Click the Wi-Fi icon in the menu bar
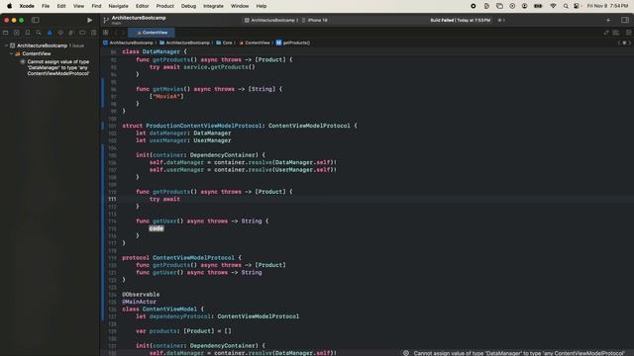The height and width of the screenshot is (356, 634). click(553, 6)
